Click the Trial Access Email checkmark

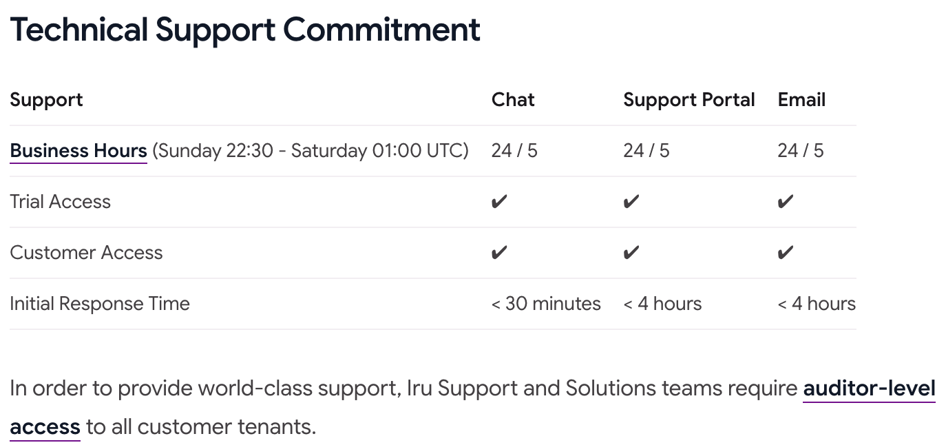click(786, 202)
